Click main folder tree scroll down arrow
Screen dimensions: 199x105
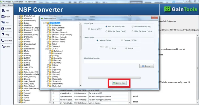50,103
